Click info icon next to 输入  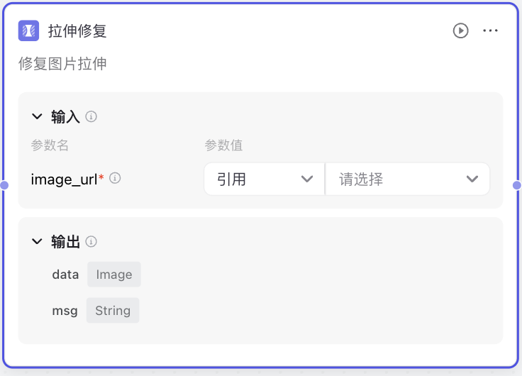pos(91,116)
